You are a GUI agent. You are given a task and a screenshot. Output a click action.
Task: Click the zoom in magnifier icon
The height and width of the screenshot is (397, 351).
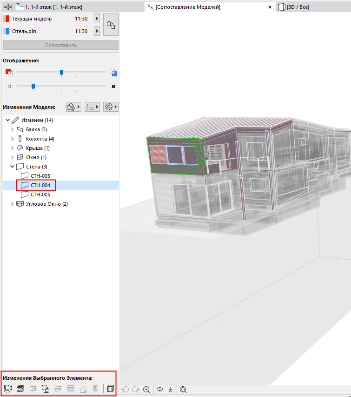tap(146, 390)
